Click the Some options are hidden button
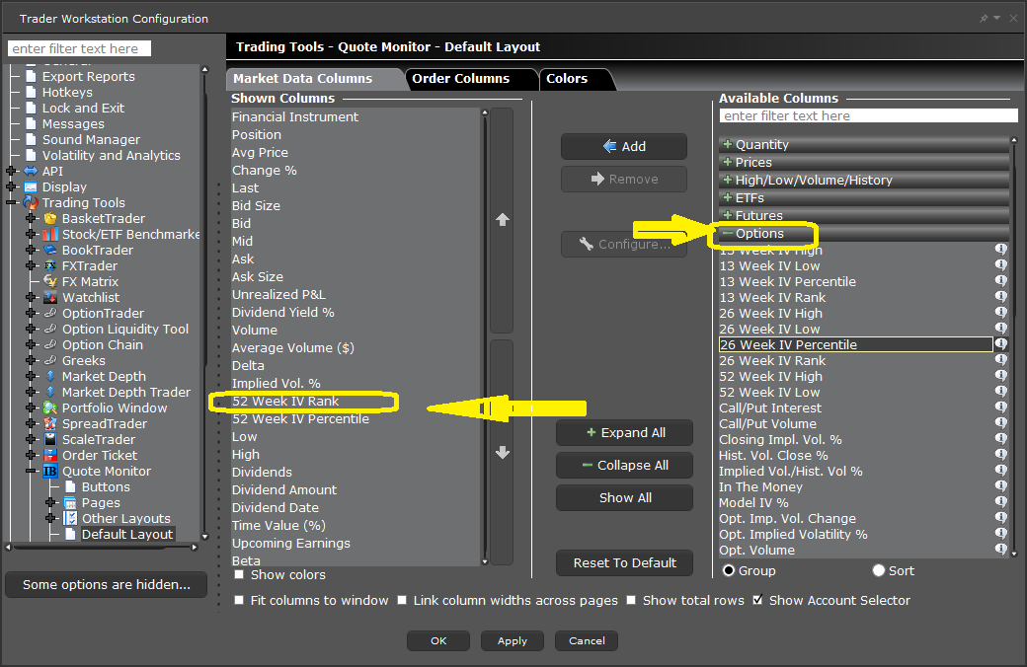 point(106,584)
